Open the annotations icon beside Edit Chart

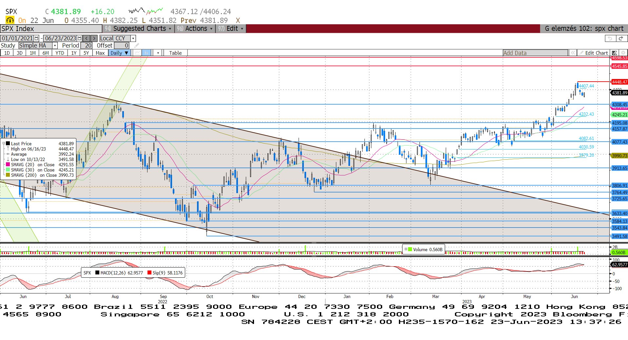coord(614,53)
